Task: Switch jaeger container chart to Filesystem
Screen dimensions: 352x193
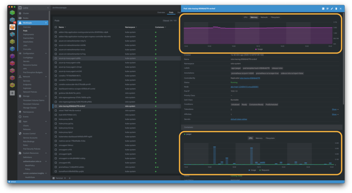Action: [270, 138]
